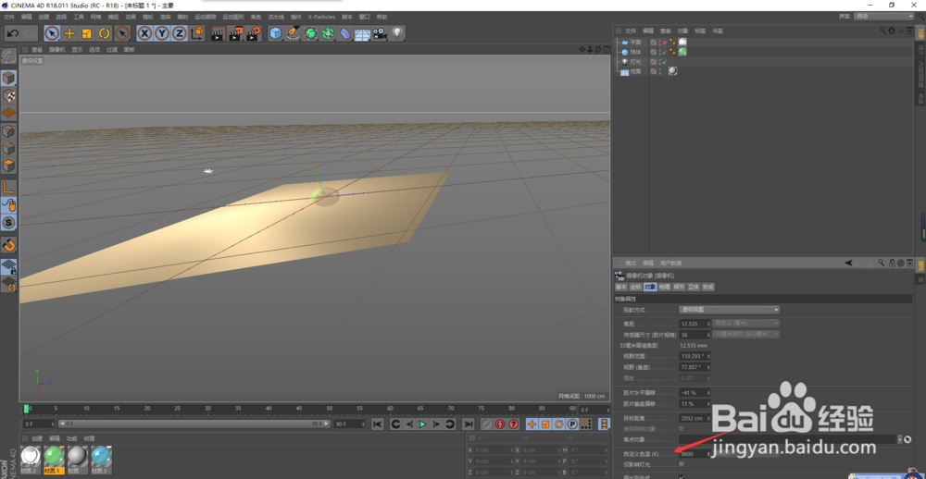Open the Floor environment objects icon
926x479 pixels.
tap(362, 33)
